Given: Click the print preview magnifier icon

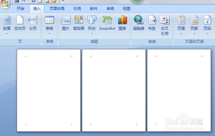Looking at the screenshot, I should (47, 1).
